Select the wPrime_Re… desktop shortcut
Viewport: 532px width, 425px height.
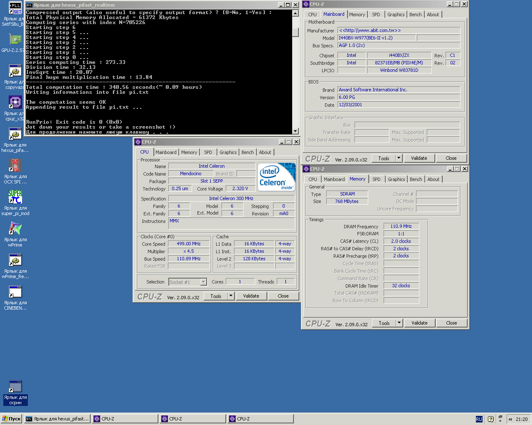[x=15, y=260]
